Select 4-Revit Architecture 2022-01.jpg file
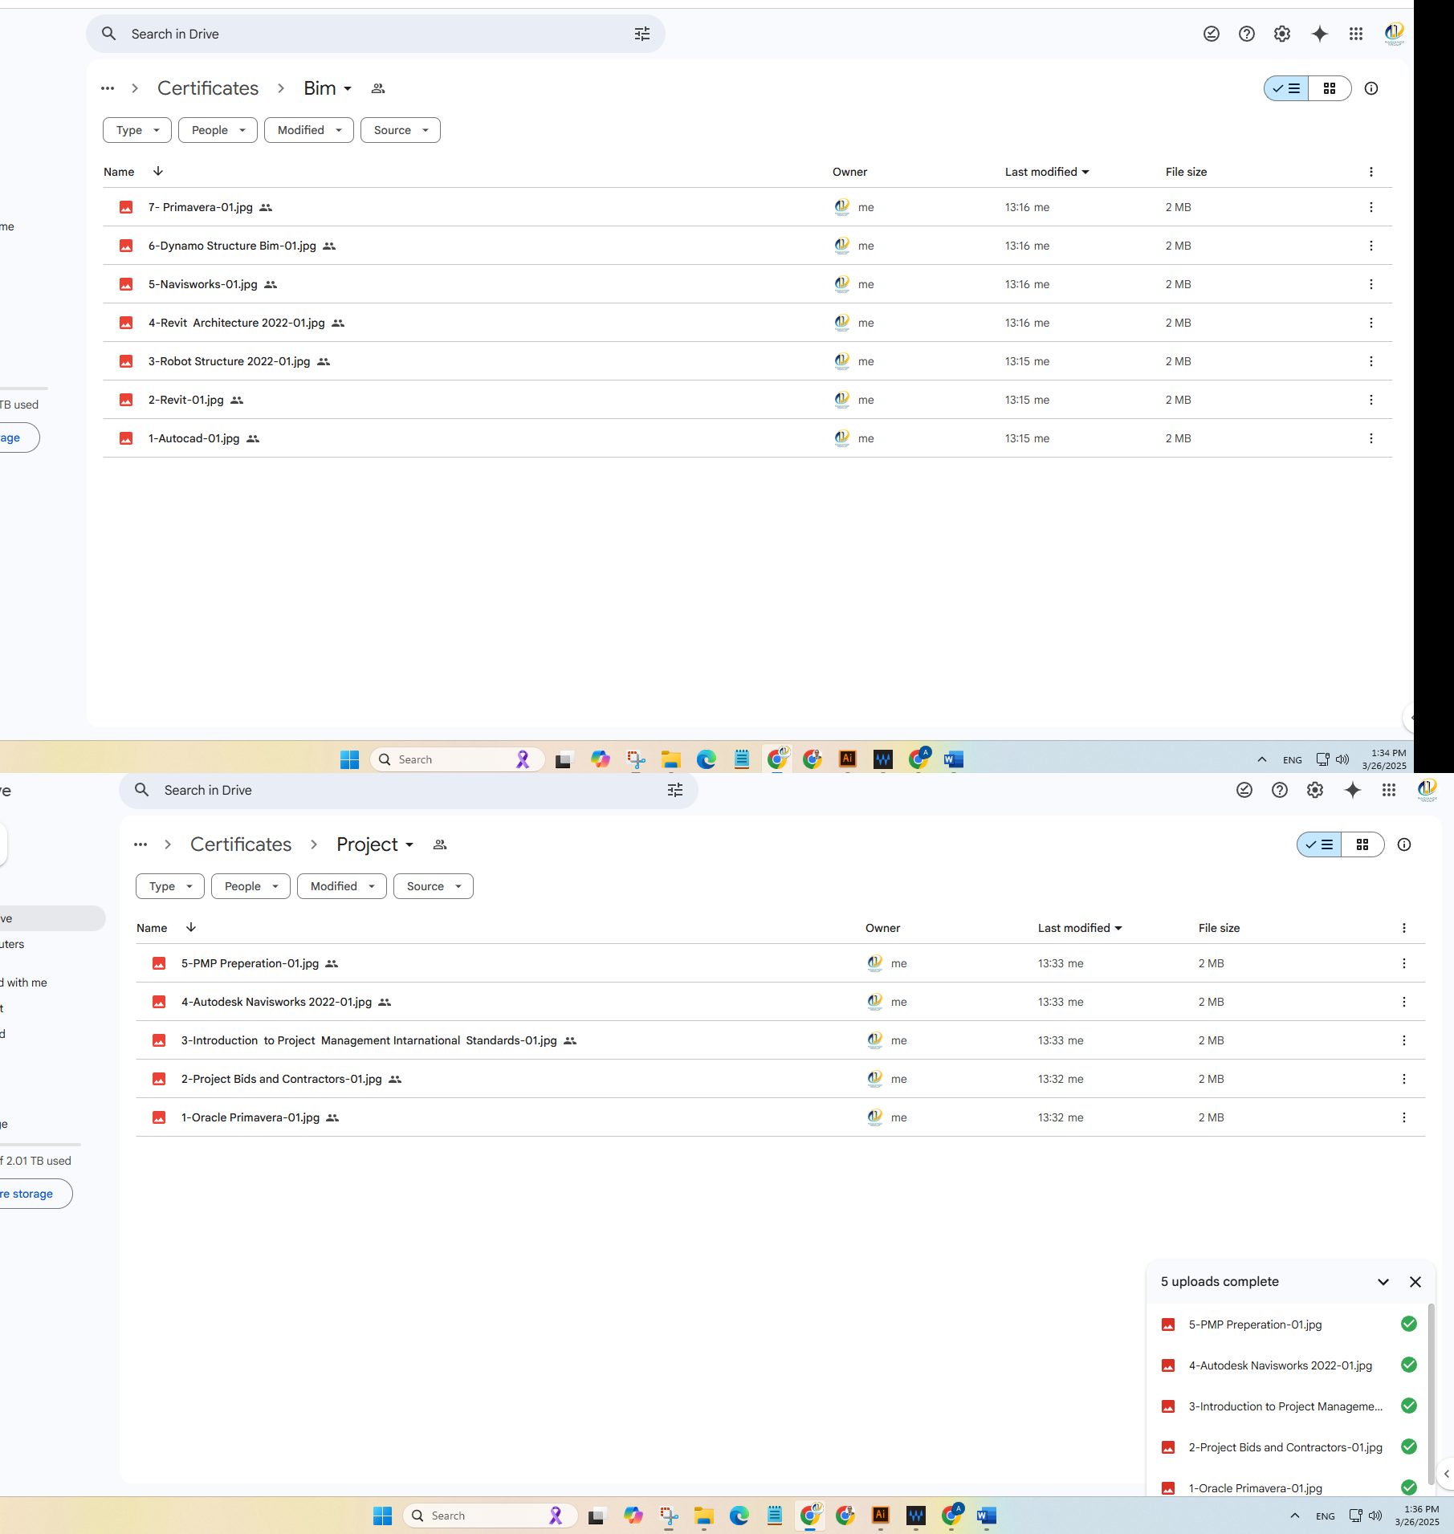This screenshot has height=1534, width=1454. (747, 323)
